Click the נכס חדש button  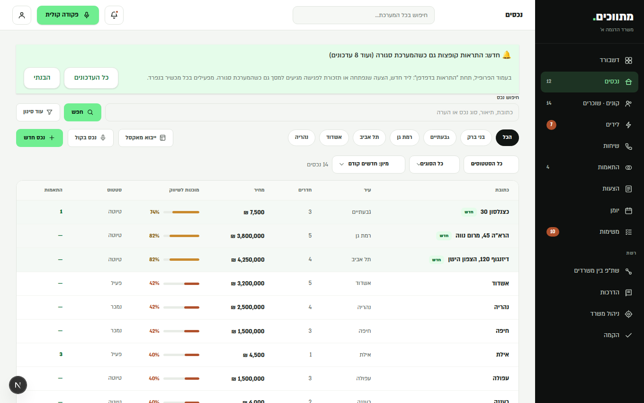39,138
